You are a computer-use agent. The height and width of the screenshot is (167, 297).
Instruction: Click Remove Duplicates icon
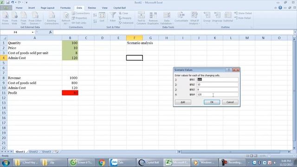pyautogui.click(x=153, y=18)
